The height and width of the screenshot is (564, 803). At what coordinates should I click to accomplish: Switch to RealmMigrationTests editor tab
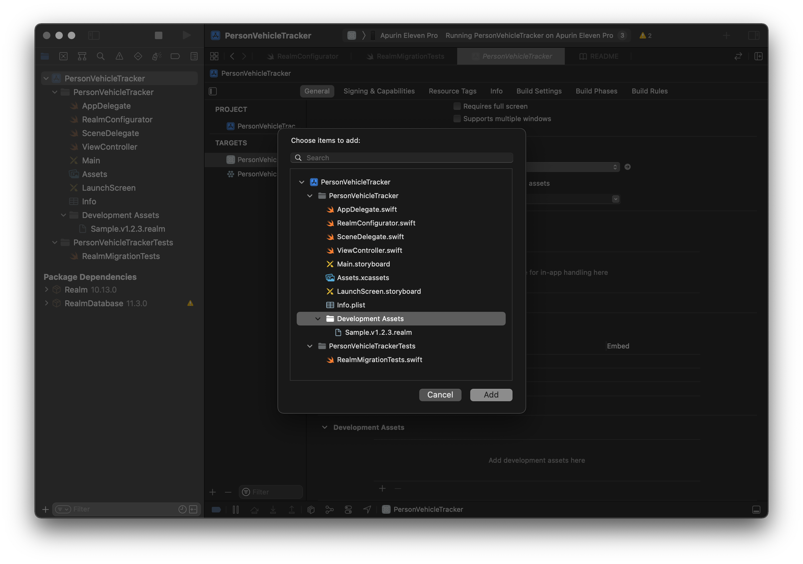pyautogui.click(x=405, y=56)
